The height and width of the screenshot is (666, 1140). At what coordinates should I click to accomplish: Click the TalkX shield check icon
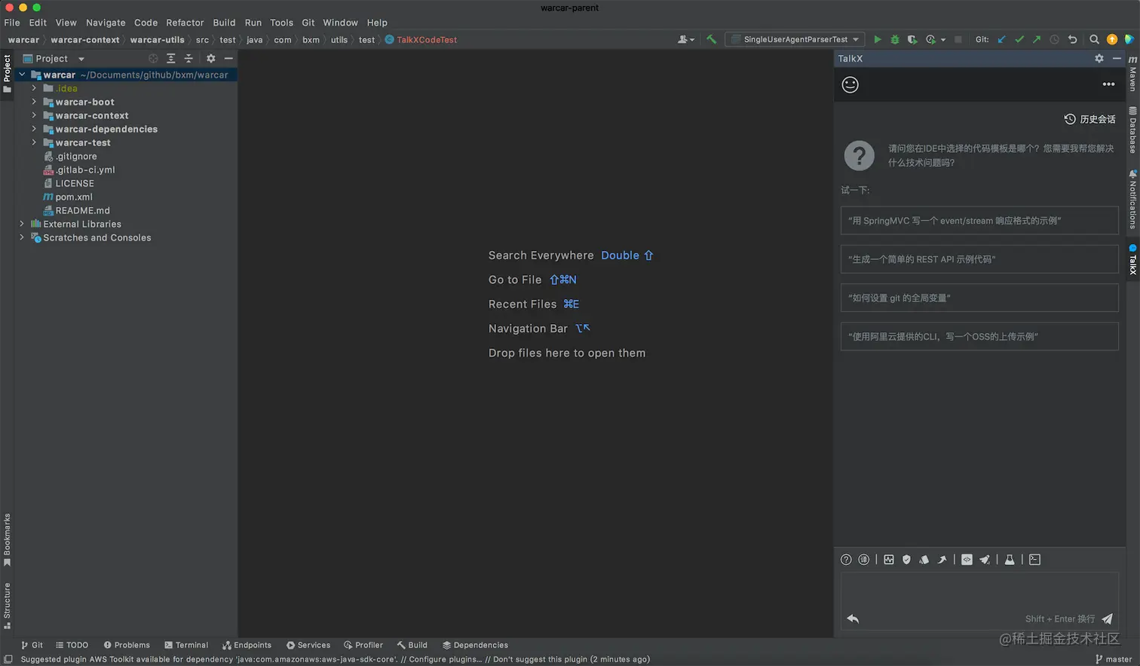coord(906,559)
